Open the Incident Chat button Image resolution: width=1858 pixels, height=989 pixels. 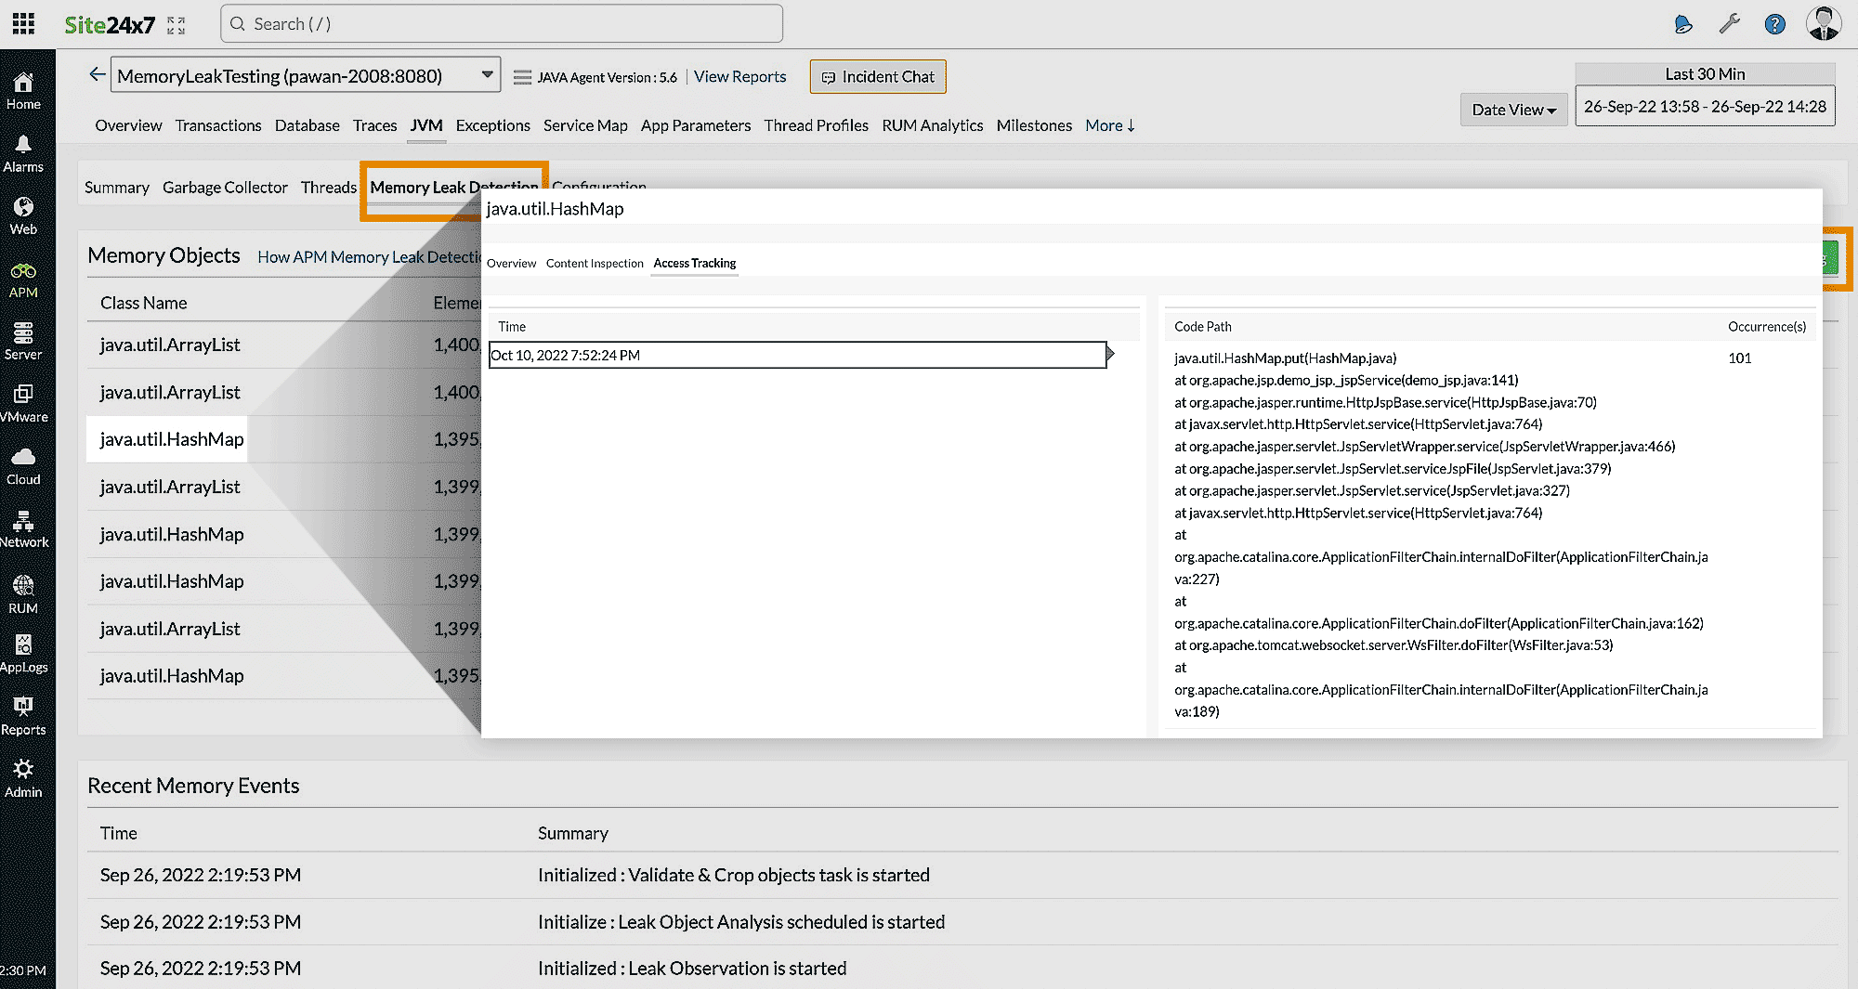coord(878,77)
